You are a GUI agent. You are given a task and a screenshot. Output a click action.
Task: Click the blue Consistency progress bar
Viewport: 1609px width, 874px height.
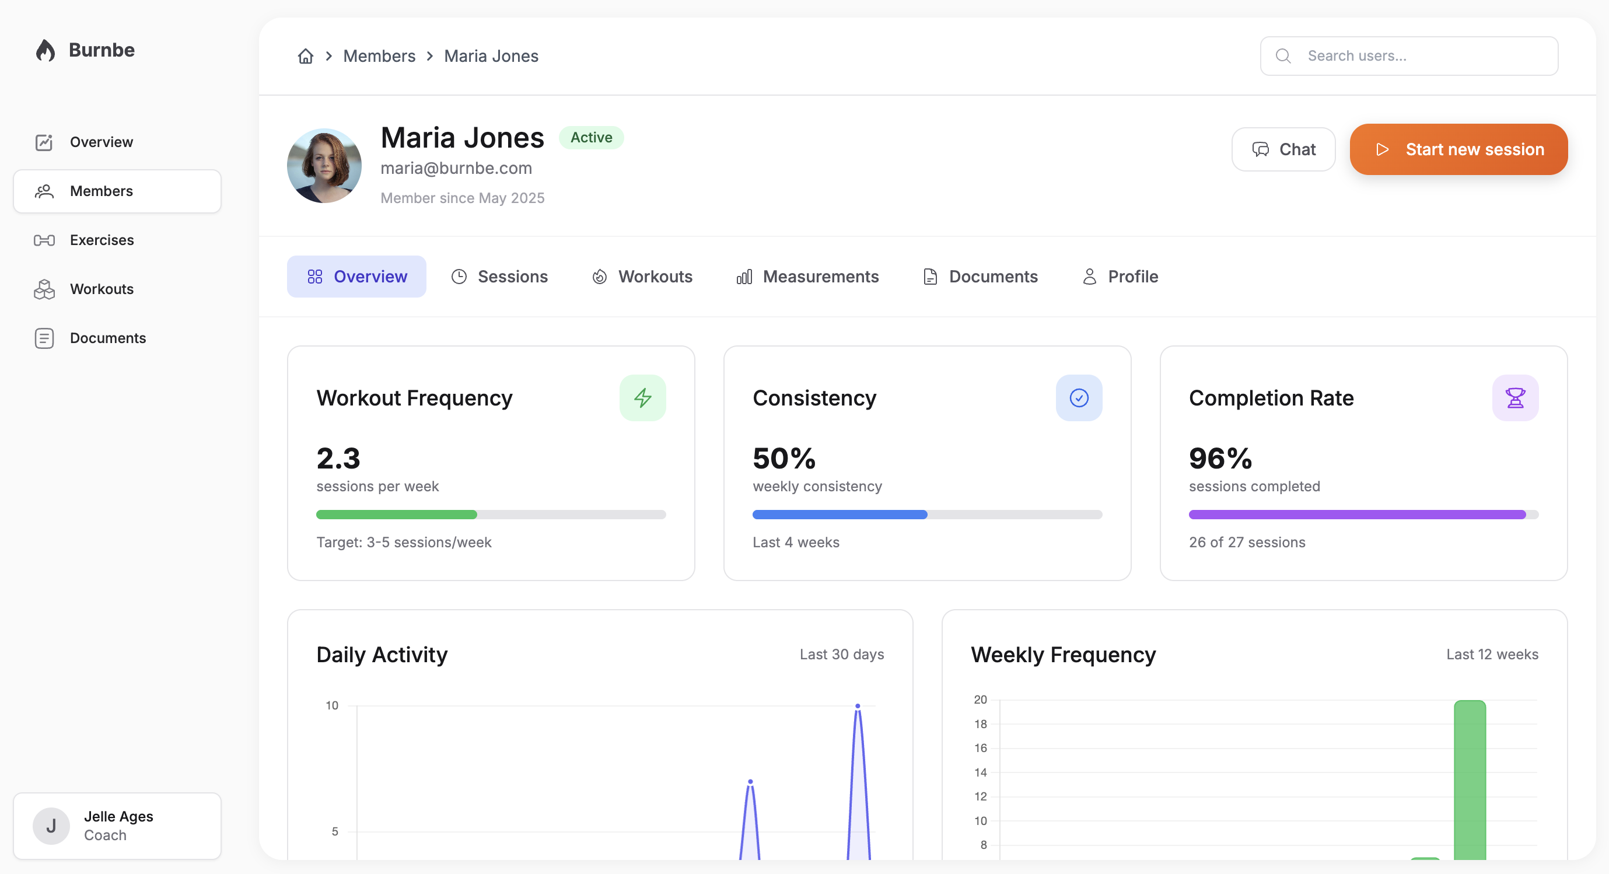coord(928,515)
